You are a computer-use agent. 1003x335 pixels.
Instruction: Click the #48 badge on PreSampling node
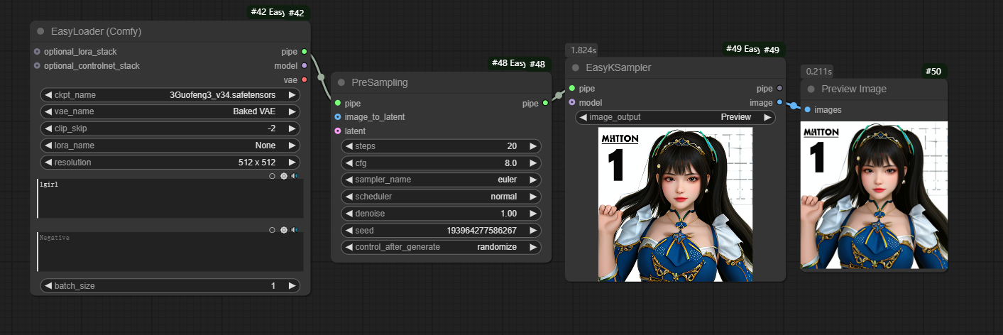point(537,64)
